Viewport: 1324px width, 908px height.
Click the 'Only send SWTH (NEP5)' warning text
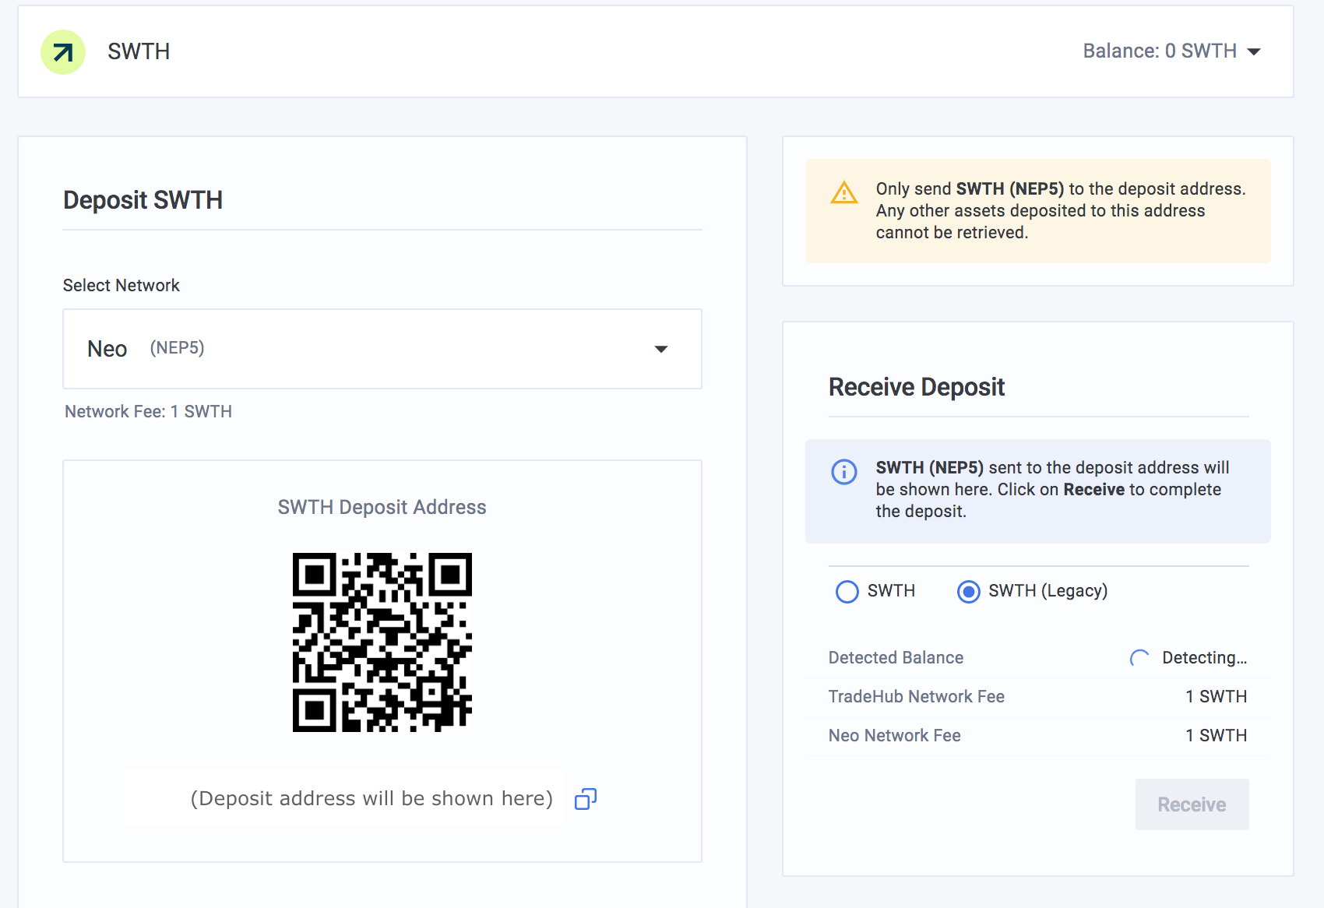[1061, 210]
